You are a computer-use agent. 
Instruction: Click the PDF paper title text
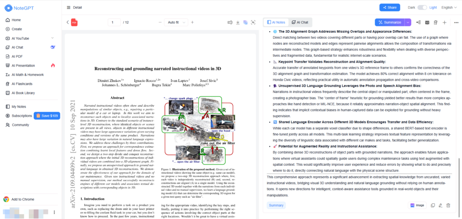tap(157, 68)
